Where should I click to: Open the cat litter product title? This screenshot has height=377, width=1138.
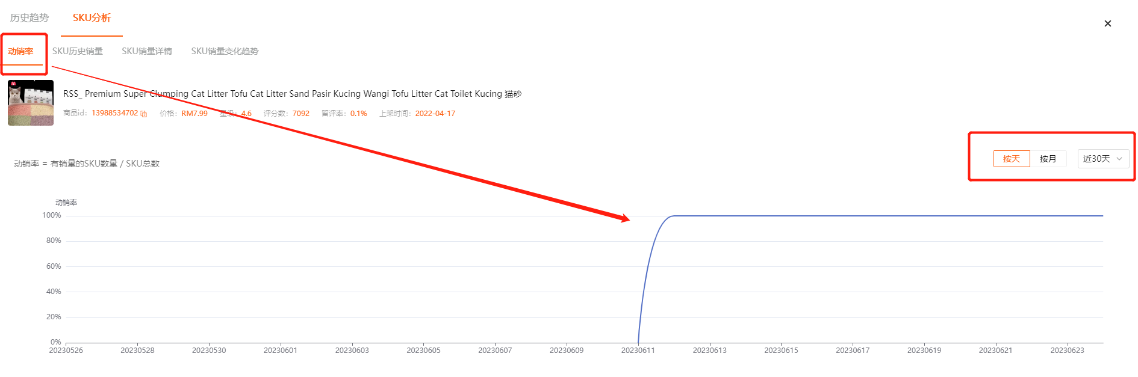tap(293, 94)
